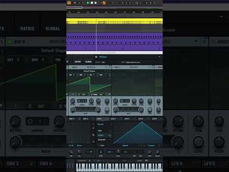Screen dimensions: 229x172
Task: Click the white stop button in the transport
Action: (92, 3)
